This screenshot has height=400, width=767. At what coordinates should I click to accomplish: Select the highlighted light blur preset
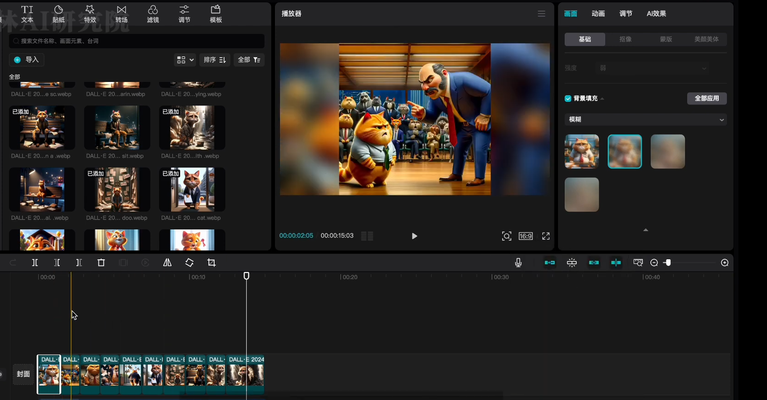[624, 151]
